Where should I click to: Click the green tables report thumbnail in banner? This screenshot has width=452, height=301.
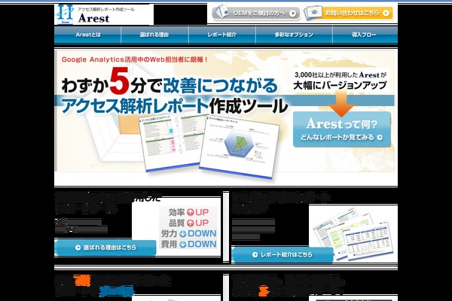pyautogui.click(x=173, y=142)
